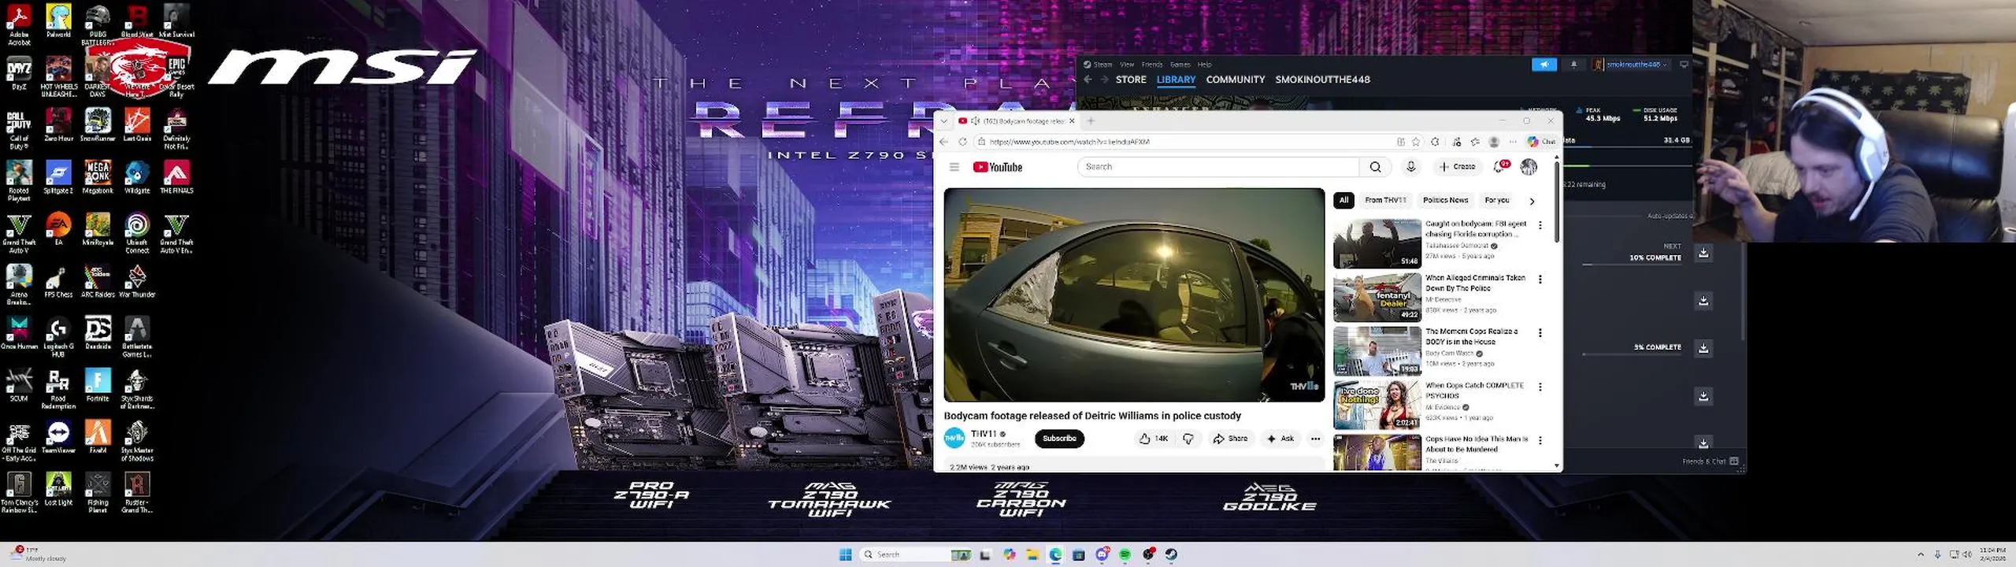Open the Splitgate 2 desktop shortcut

(x=58, y=177)
